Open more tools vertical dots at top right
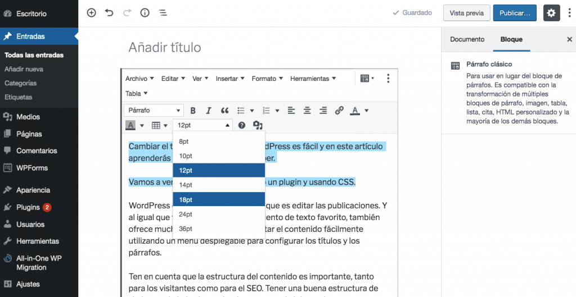Screen dimensions: 576x297 point(570,13)
